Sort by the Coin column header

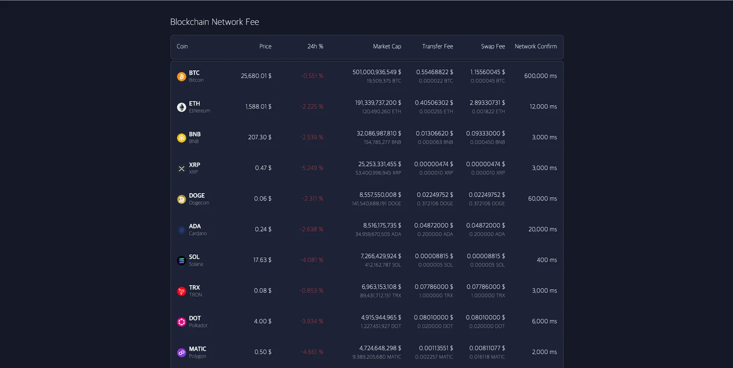pos(182,46)
